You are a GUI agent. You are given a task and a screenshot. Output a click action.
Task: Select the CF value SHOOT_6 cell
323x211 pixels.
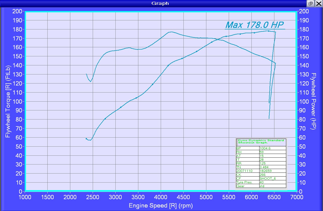click(272, 179)
